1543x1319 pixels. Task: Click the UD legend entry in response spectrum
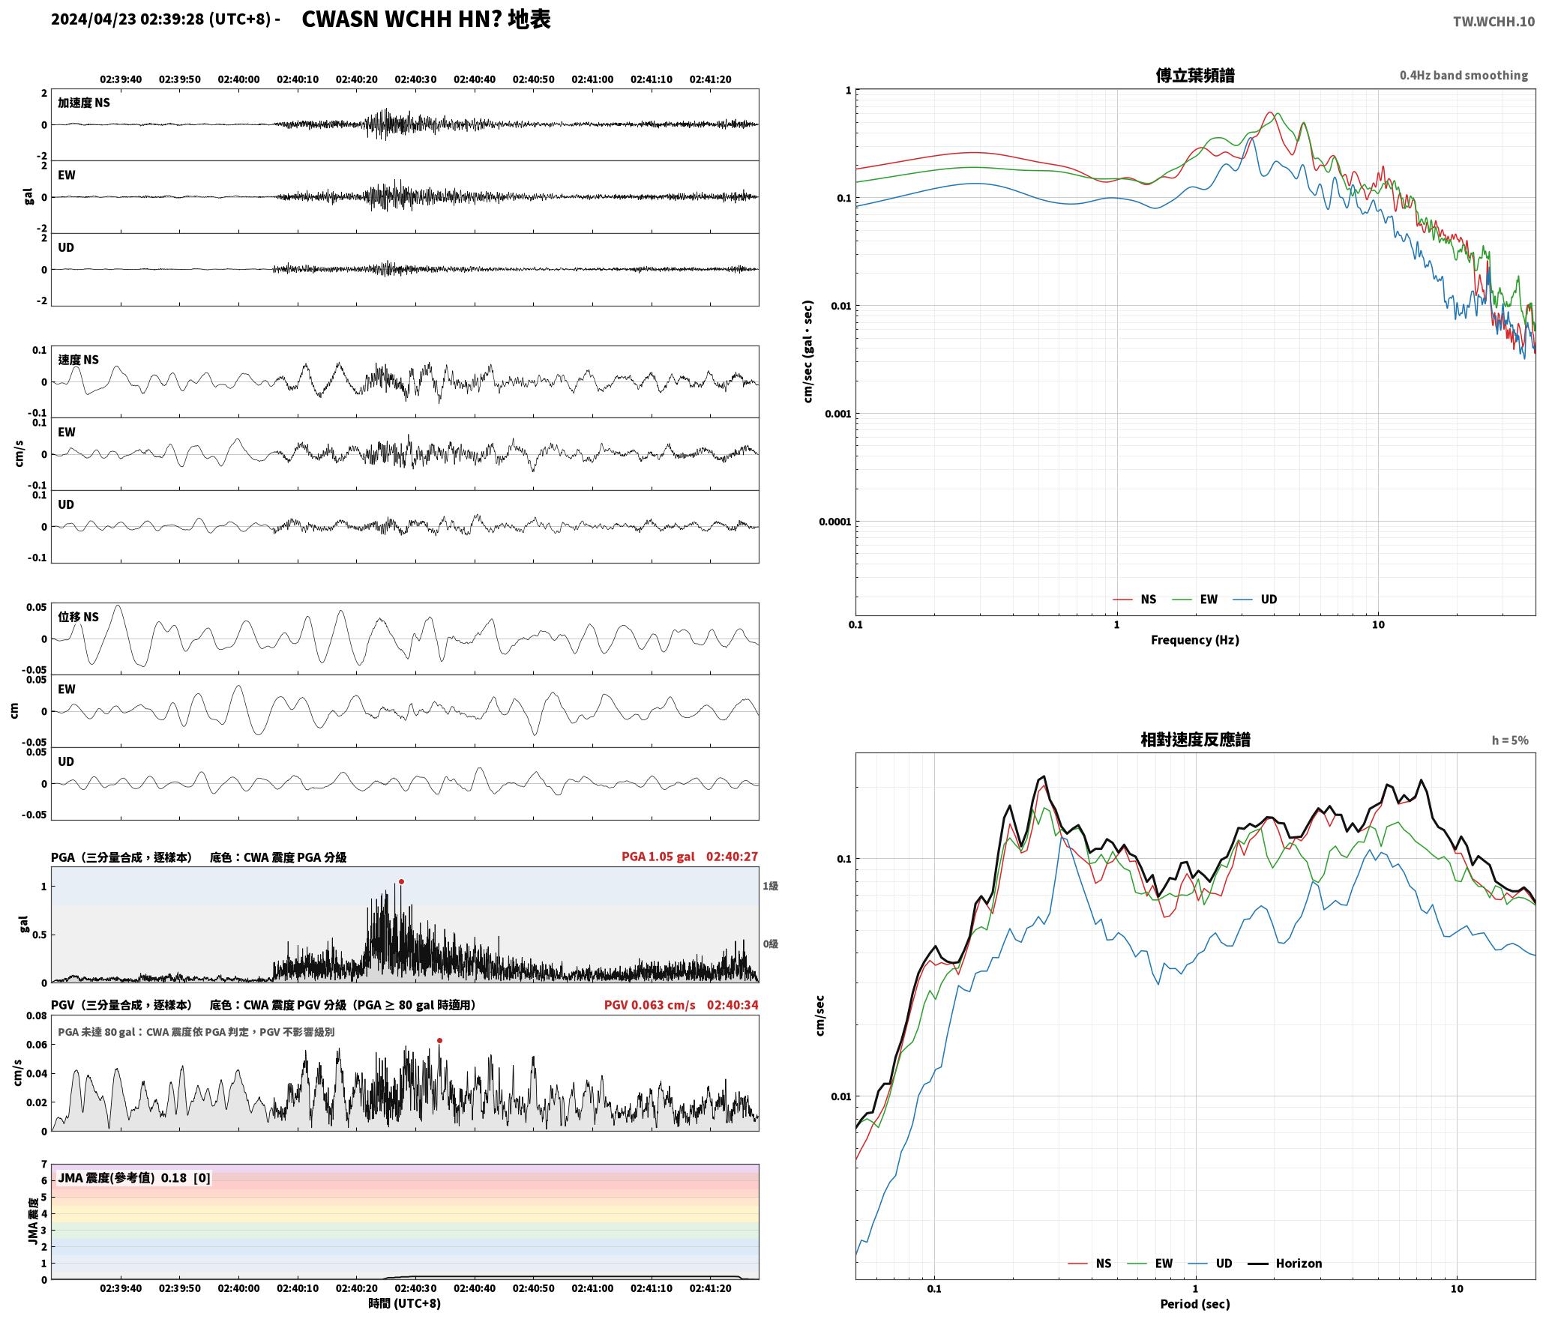point(1210,1264)
